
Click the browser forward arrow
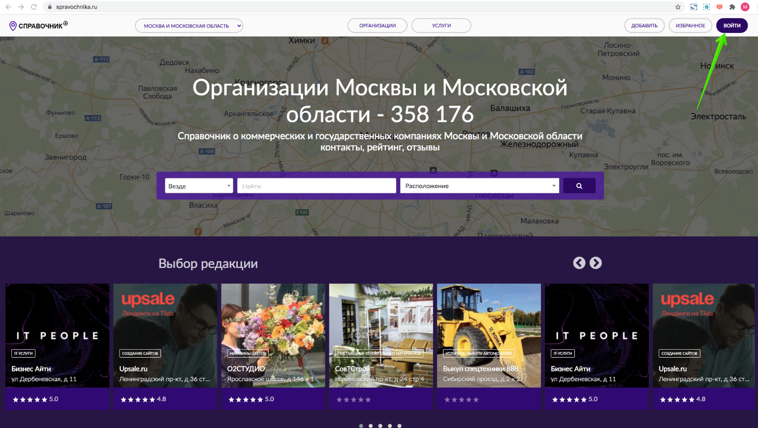pyautogui.click(x=21, y=7)
